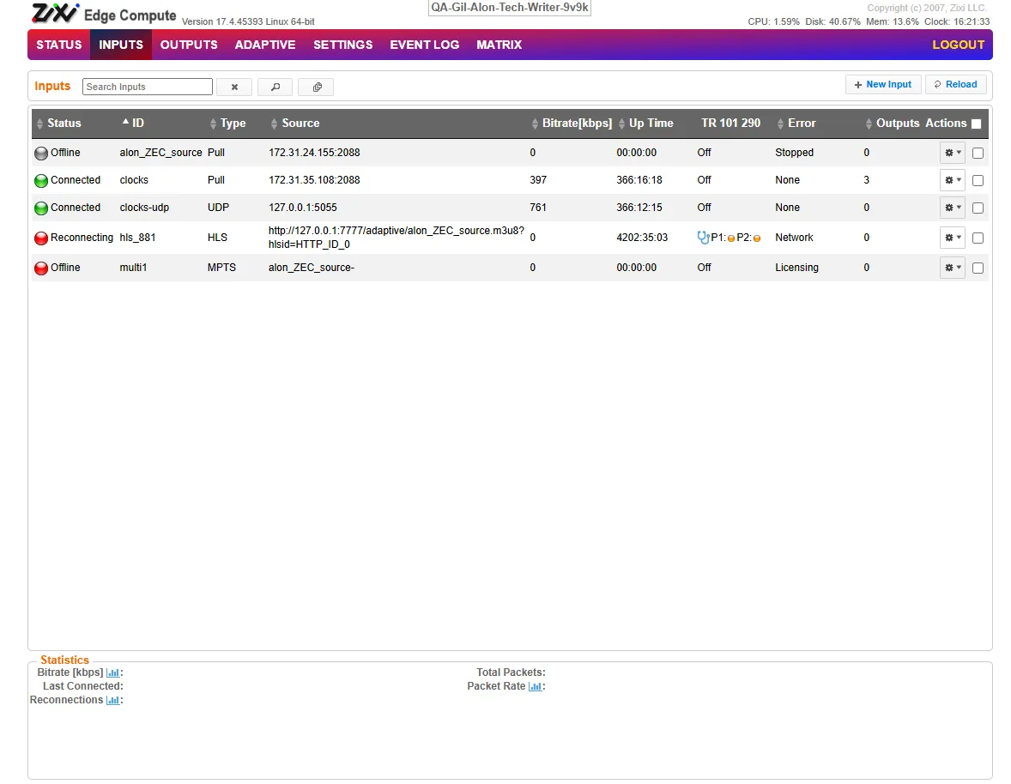The width and height of the screenshot is (1011, 784).
Task: Click the alon_ZEC_source ID cell
Action: point(160,153)
